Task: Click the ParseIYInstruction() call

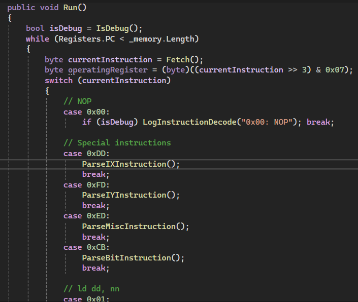Action: point(129,195)
